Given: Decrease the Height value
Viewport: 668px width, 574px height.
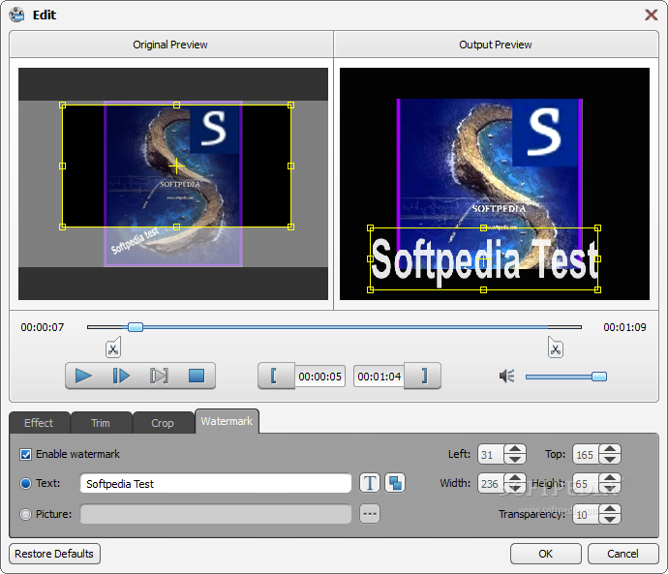Looking at the screenshot, I should 610,489.
